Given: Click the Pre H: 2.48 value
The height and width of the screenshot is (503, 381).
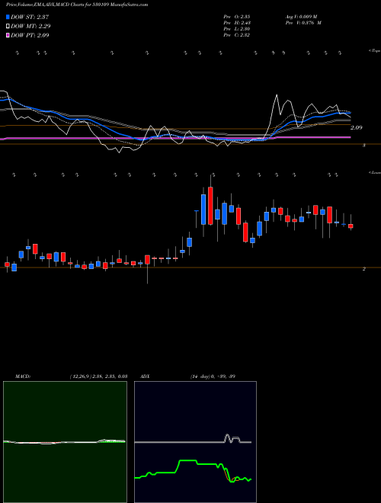Looking at the screenshot, I should click(237, 22).
